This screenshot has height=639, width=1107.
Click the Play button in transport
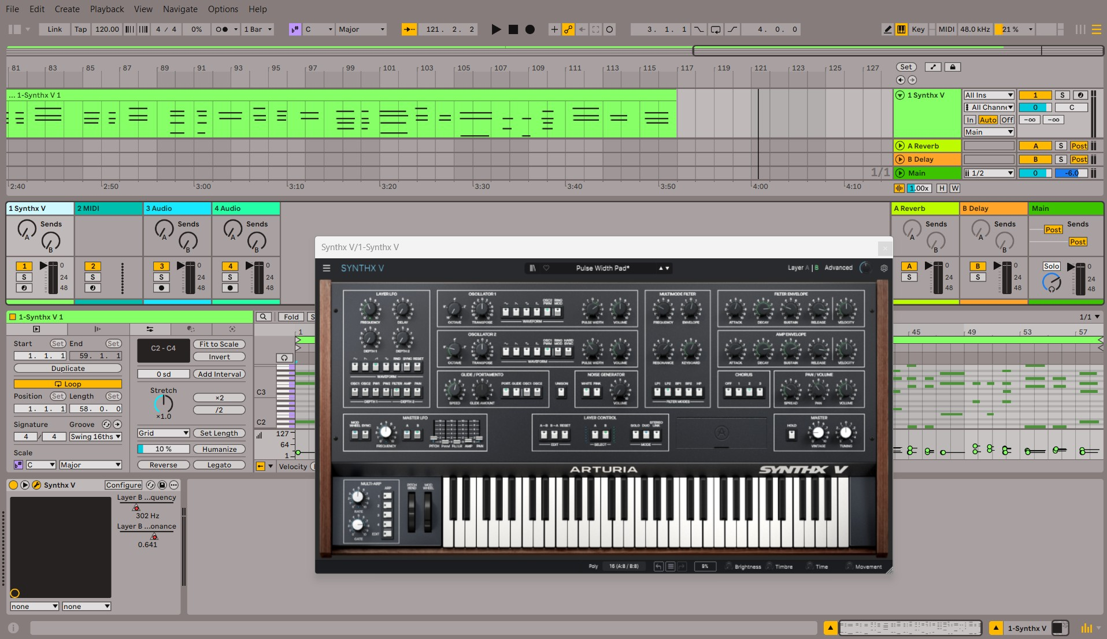tap(495, 29)
